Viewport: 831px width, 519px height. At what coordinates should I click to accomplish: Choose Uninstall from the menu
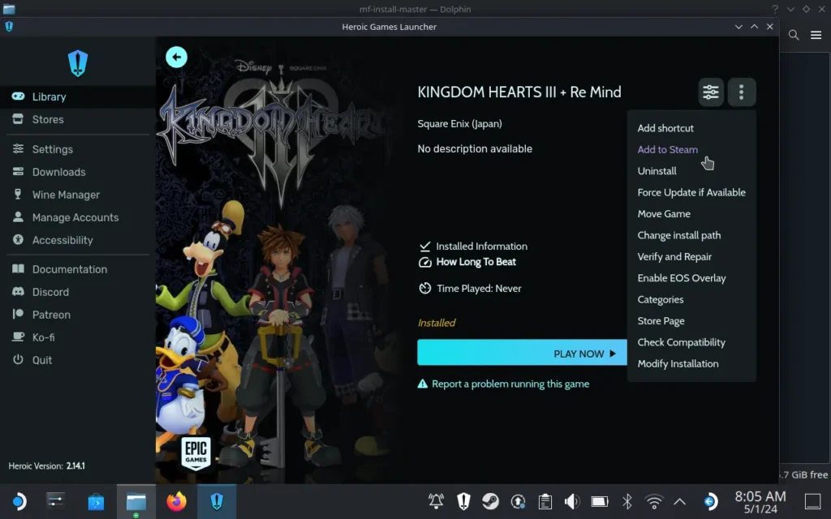[x=691, y=171]
